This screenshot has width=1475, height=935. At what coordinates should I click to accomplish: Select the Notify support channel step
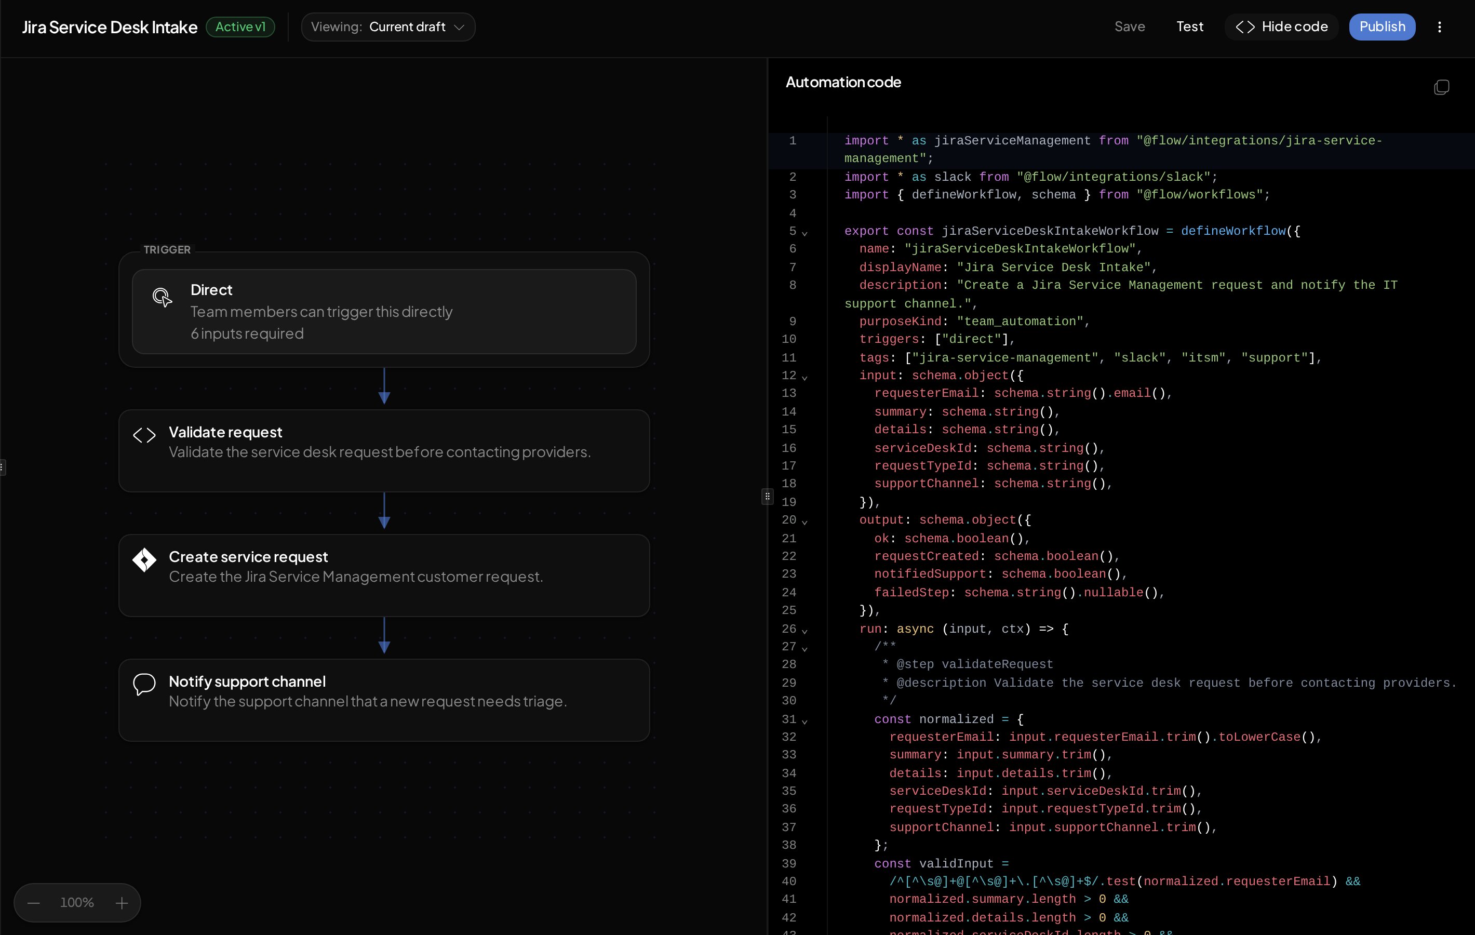click(x=384, y=700)
